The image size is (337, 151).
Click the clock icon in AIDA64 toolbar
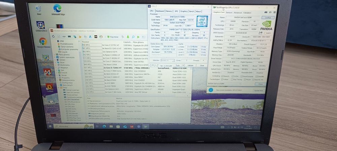(101, 37)
